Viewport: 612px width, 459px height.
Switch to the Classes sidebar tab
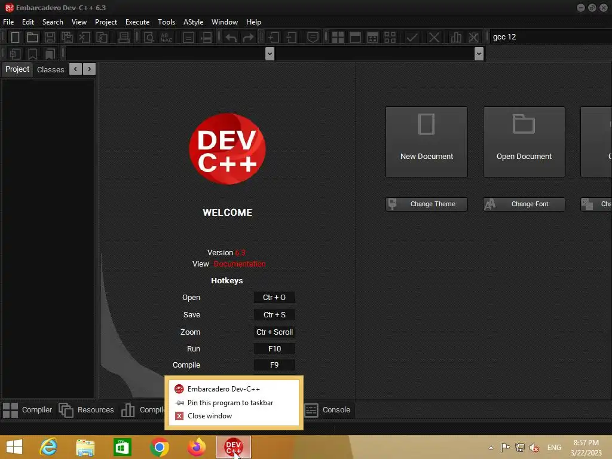pyautogui.click(x=50, y=69)
